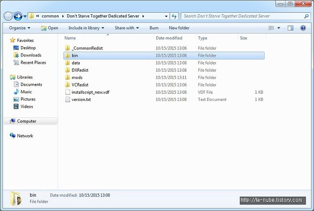Click the 'version.txt' file name

tap(81, 99)
